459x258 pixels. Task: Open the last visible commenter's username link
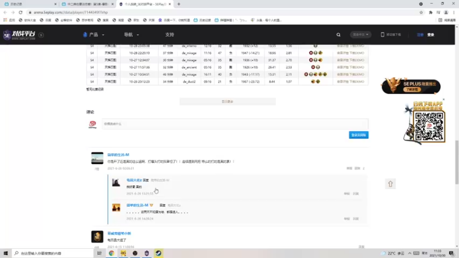click(x=119, y=233)
